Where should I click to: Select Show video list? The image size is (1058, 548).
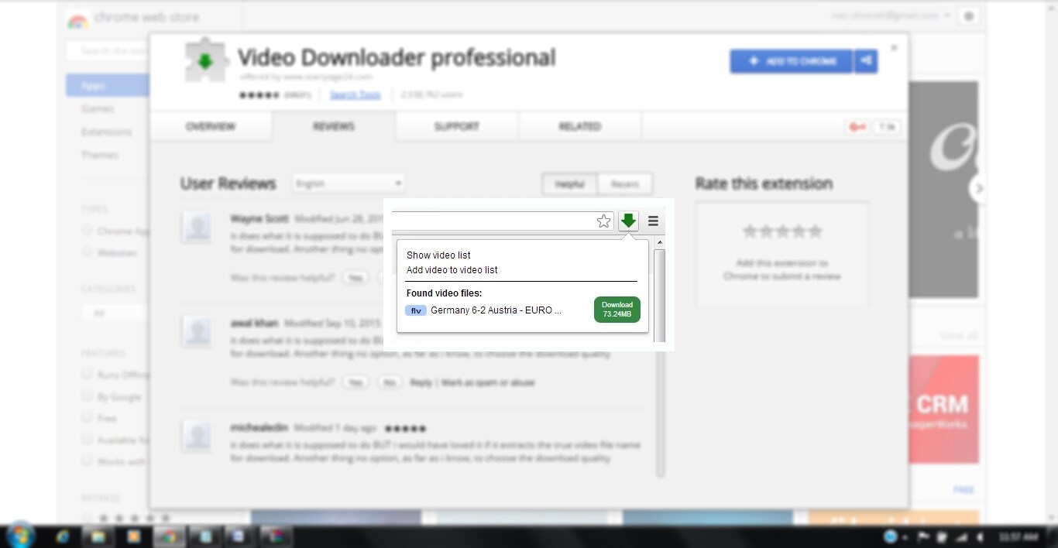coord(438,255)
